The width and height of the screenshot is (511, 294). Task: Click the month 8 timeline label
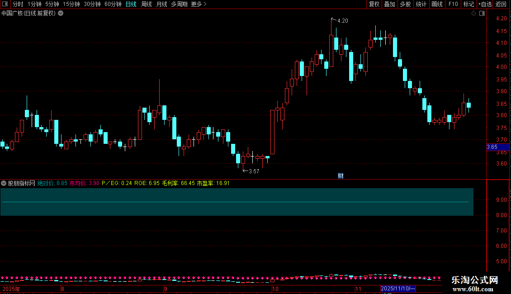click(x=62, y=289)
